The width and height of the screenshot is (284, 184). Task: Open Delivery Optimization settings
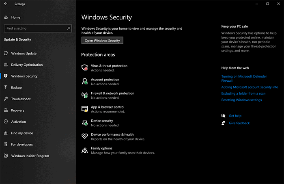pos(27,65)
